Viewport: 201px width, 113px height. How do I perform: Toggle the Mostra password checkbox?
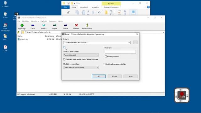[106, 56]
